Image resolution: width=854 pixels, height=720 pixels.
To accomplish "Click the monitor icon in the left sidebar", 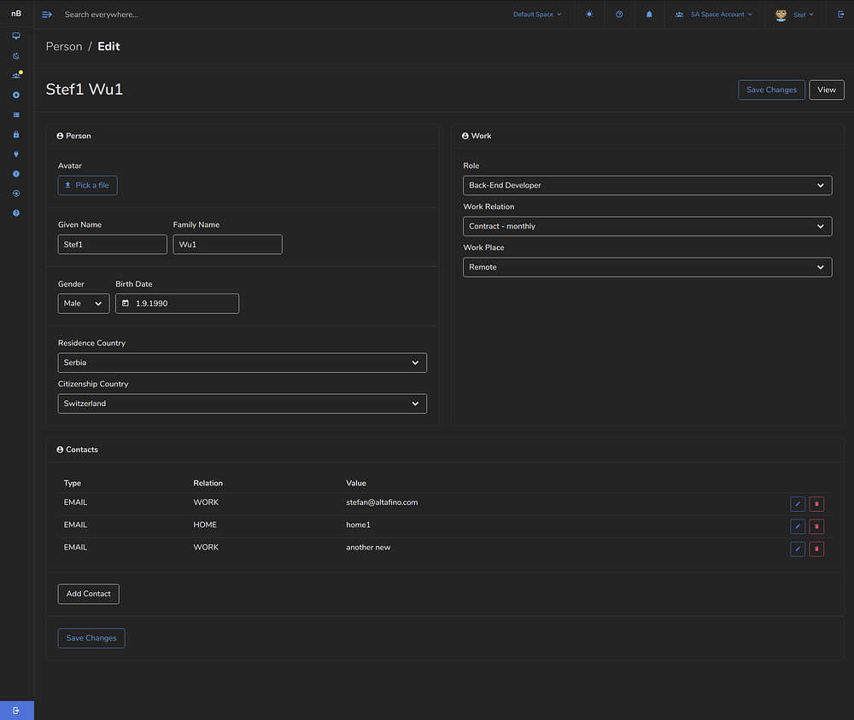I will pos(16,36).
